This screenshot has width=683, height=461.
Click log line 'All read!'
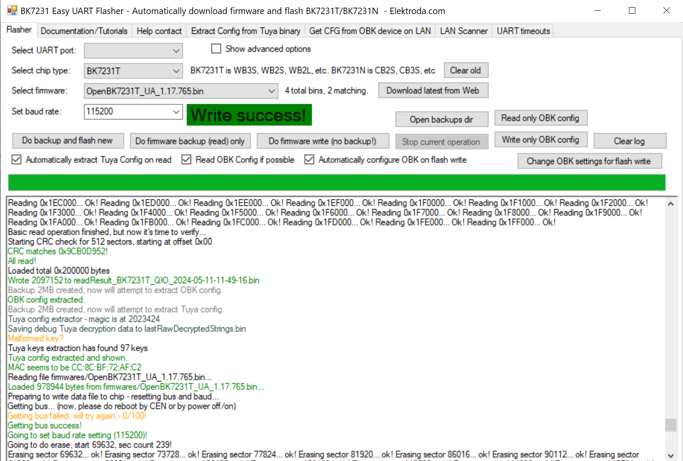pyautogui.click(x=22, y=261)
